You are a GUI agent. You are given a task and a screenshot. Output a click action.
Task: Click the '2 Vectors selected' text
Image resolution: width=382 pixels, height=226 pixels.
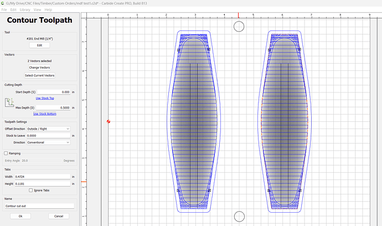tap(39, 61)
